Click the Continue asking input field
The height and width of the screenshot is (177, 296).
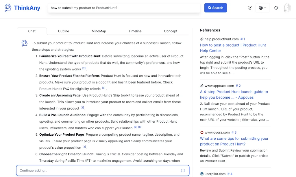pos(87,170)
